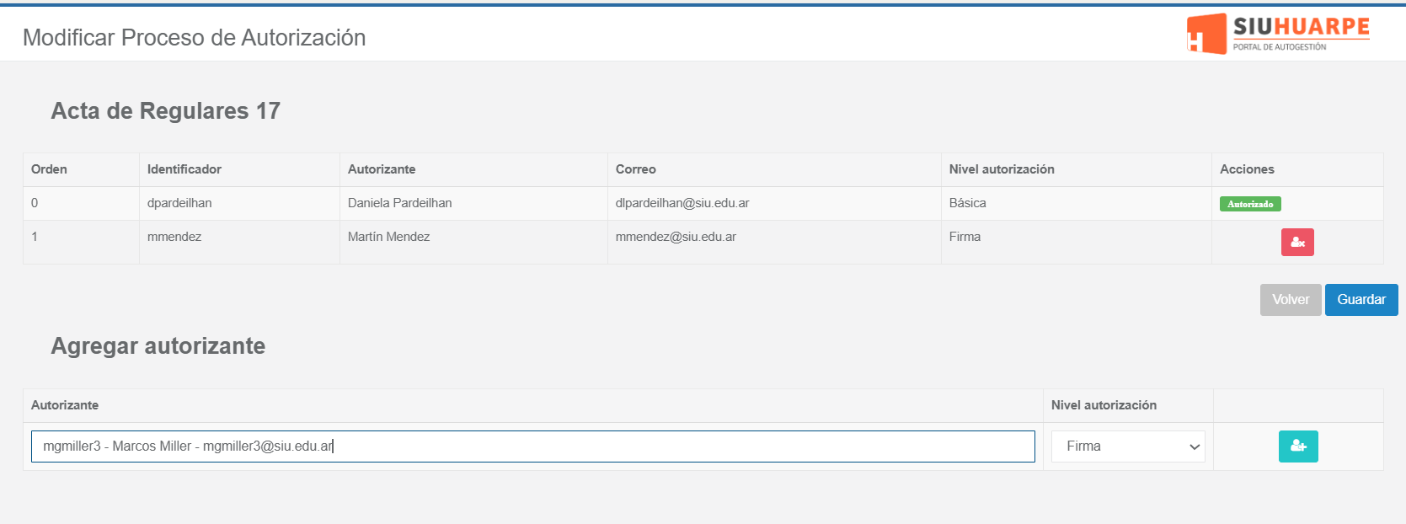Remove authorizer Martín Mendez with red icon
Image resolution: width=1406 pixels, height=524 pixels.
1297,243
